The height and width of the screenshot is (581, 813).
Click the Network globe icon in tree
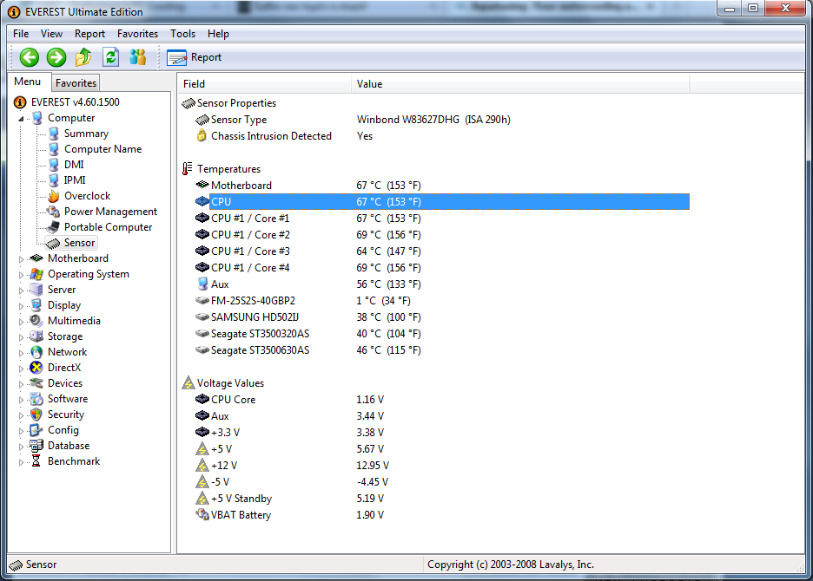pyautogui.click(x=36, y=352)
